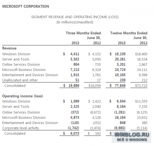Click Windows Division revenue value 4,411
Screen dimensions: 154x146
click(75, 54)
